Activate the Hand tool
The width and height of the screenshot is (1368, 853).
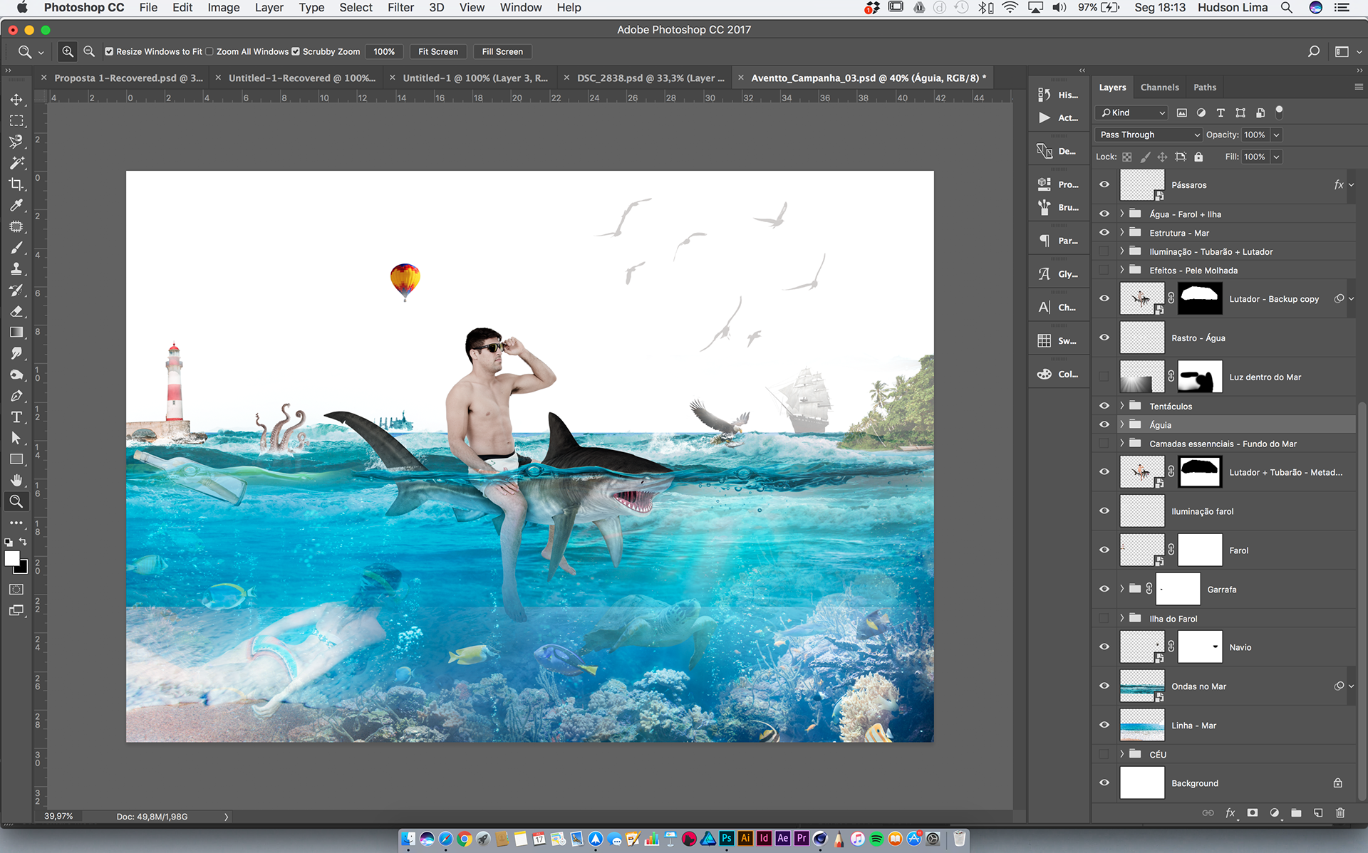pos(16,481)
